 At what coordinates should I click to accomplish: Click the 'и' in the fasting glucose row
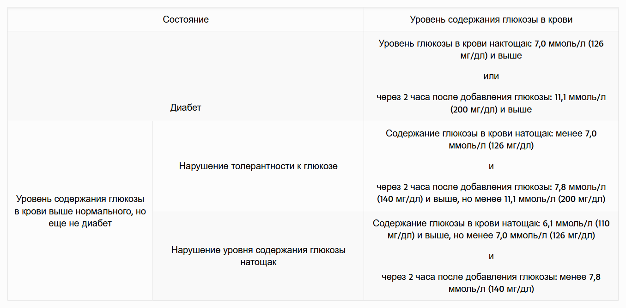click(491, 256)
